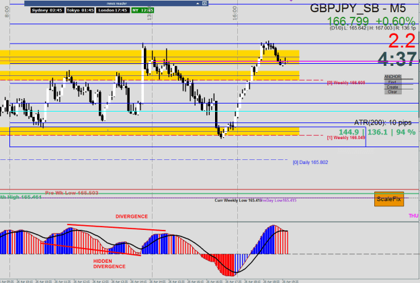Click the 16:00 vertical time marker label
The height and width of the screenshot is (283, 420).
click(x=235, y=13)
